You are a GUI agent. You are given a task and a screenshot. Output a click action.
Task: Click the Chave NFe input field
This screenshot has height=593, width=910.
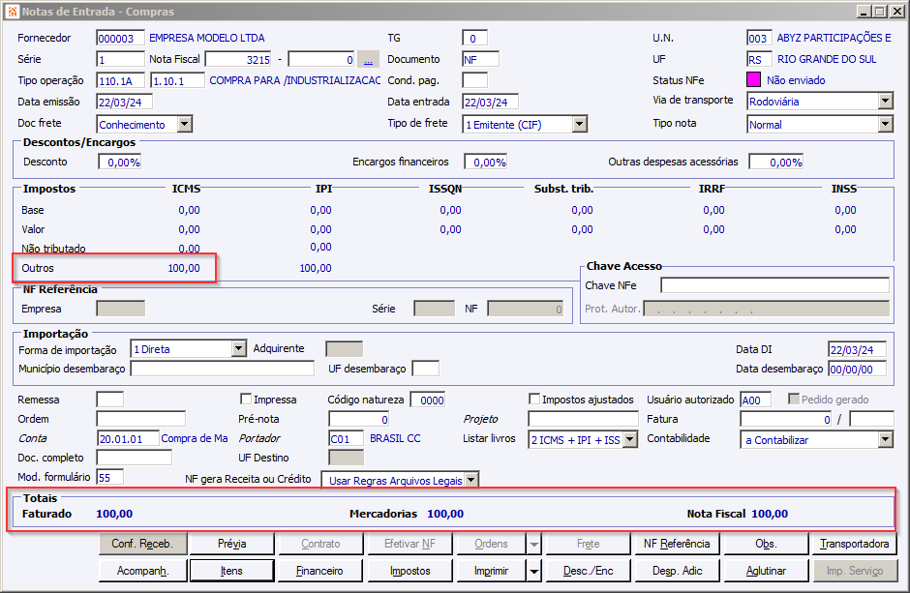(x=774, y=285)
